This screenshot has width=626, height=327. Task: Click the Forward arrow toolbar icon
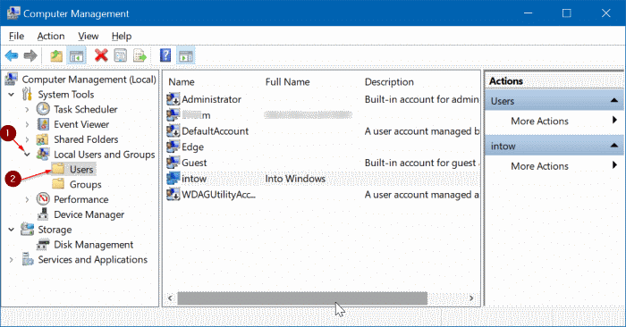click(30, 55)
